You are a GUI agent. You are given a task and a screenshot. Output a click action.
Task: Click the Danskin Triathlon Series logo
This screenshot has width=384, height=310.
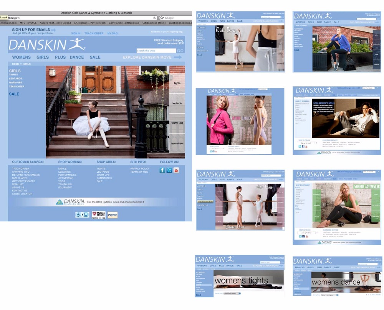coord(70,202)
